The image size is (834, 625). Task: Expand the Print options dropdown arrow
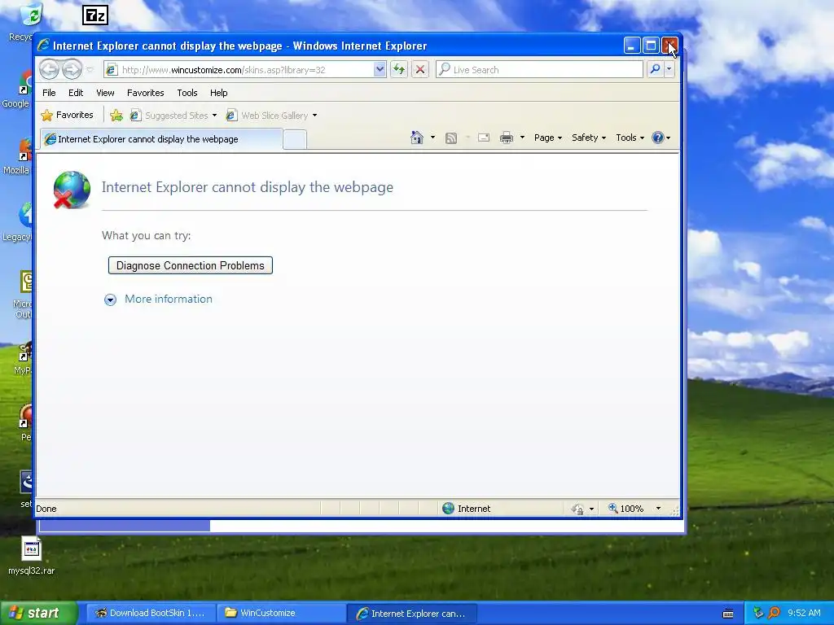pyautogui.click(x=522, y=138)
